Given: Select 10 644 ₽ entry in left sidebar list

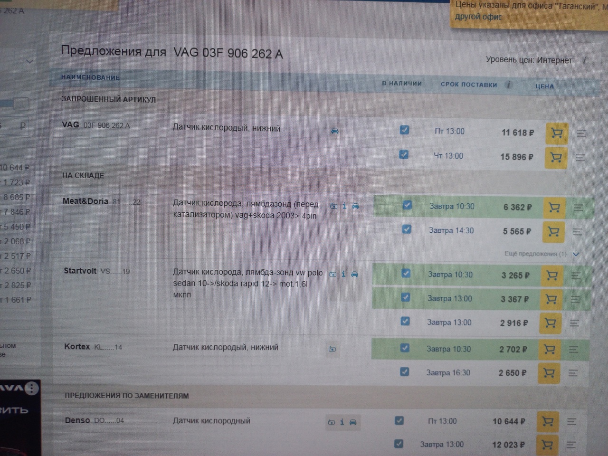Looking at the screenshot, I should (x=15, y=168).
